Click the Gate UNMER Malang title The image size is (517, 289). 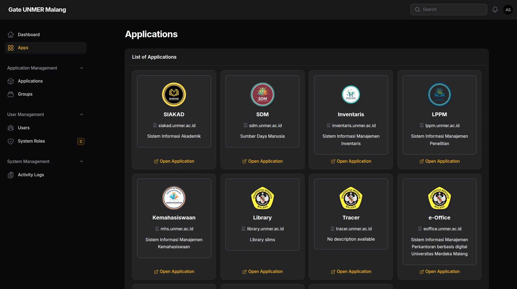[x=37, y=10]
